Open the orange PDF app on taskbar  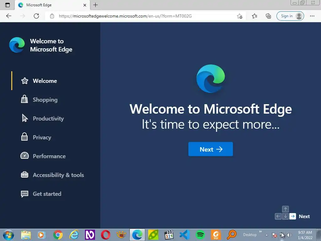[x=216, y=235]
